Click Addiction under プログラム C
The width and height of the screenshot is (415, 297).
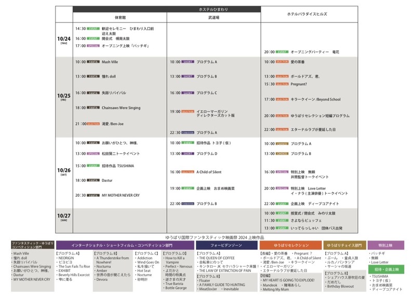point(145,258)
